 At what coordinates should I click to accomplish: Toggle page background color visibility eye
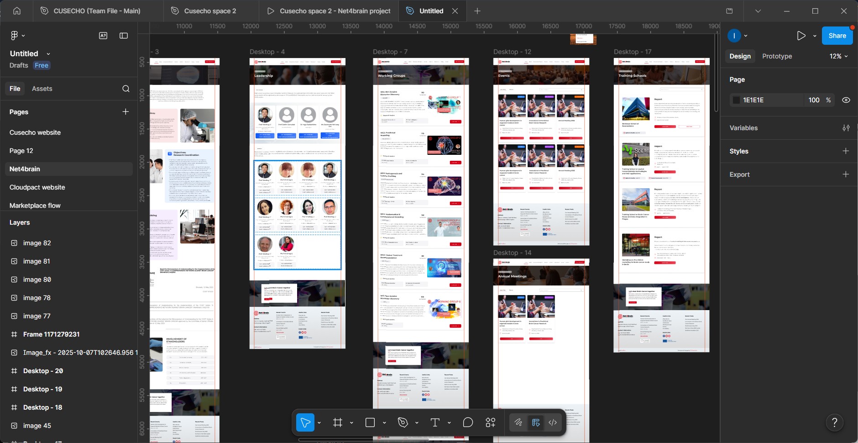[x=846, y=100]
